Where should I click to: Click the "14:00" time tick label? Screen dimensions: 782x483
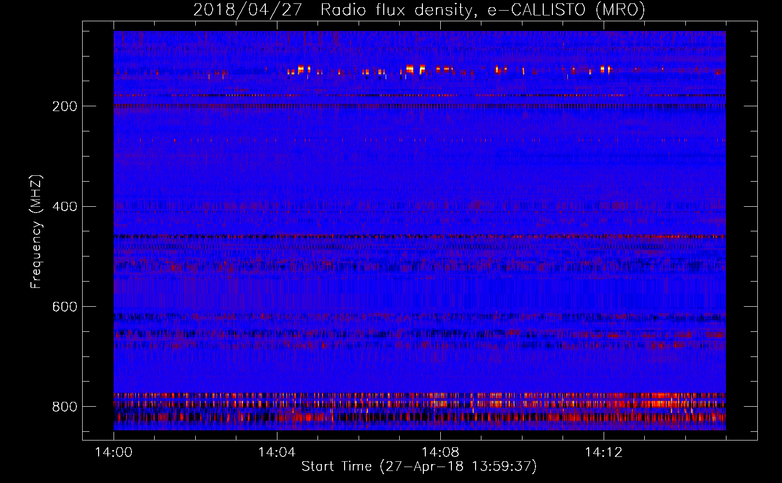[114, 452]
